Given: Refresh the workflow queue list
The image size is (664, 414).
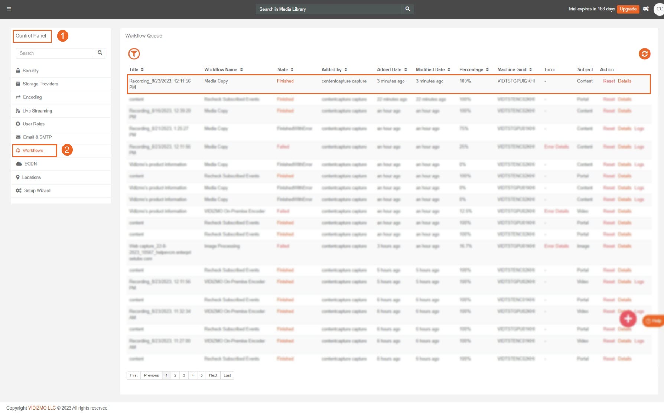Looking at the screenshot, I should 644,54.
